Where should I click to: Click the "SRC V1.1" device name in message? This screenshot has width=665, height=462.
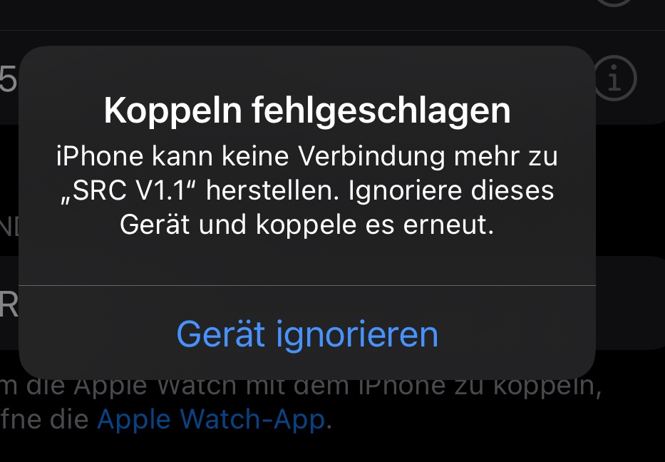point(129,191)
